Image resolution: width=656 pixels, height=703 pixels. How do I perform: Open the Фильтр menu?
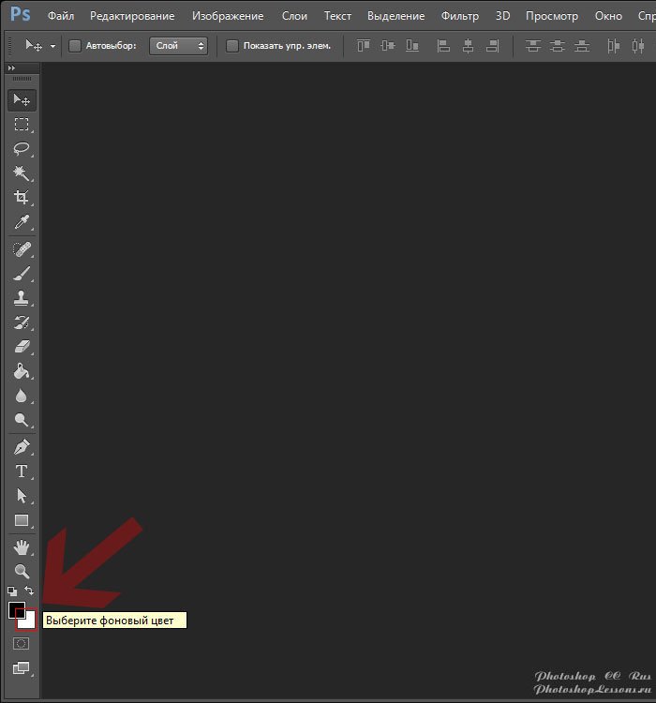coord(459,16)
